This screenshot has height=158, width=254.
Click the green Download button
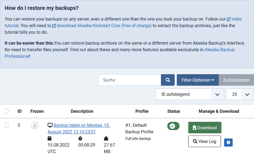point(205,127)
